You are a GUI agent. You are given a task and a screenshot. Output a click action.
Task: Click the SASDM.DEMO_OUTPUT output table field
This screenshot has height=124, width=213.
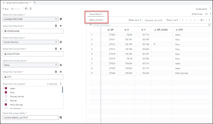pyautogui.click(x=31, y=118)
